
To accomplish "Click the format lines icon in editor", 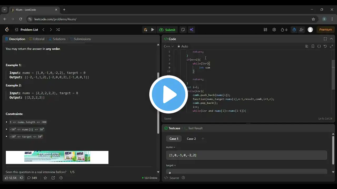I will coord(307,46).
